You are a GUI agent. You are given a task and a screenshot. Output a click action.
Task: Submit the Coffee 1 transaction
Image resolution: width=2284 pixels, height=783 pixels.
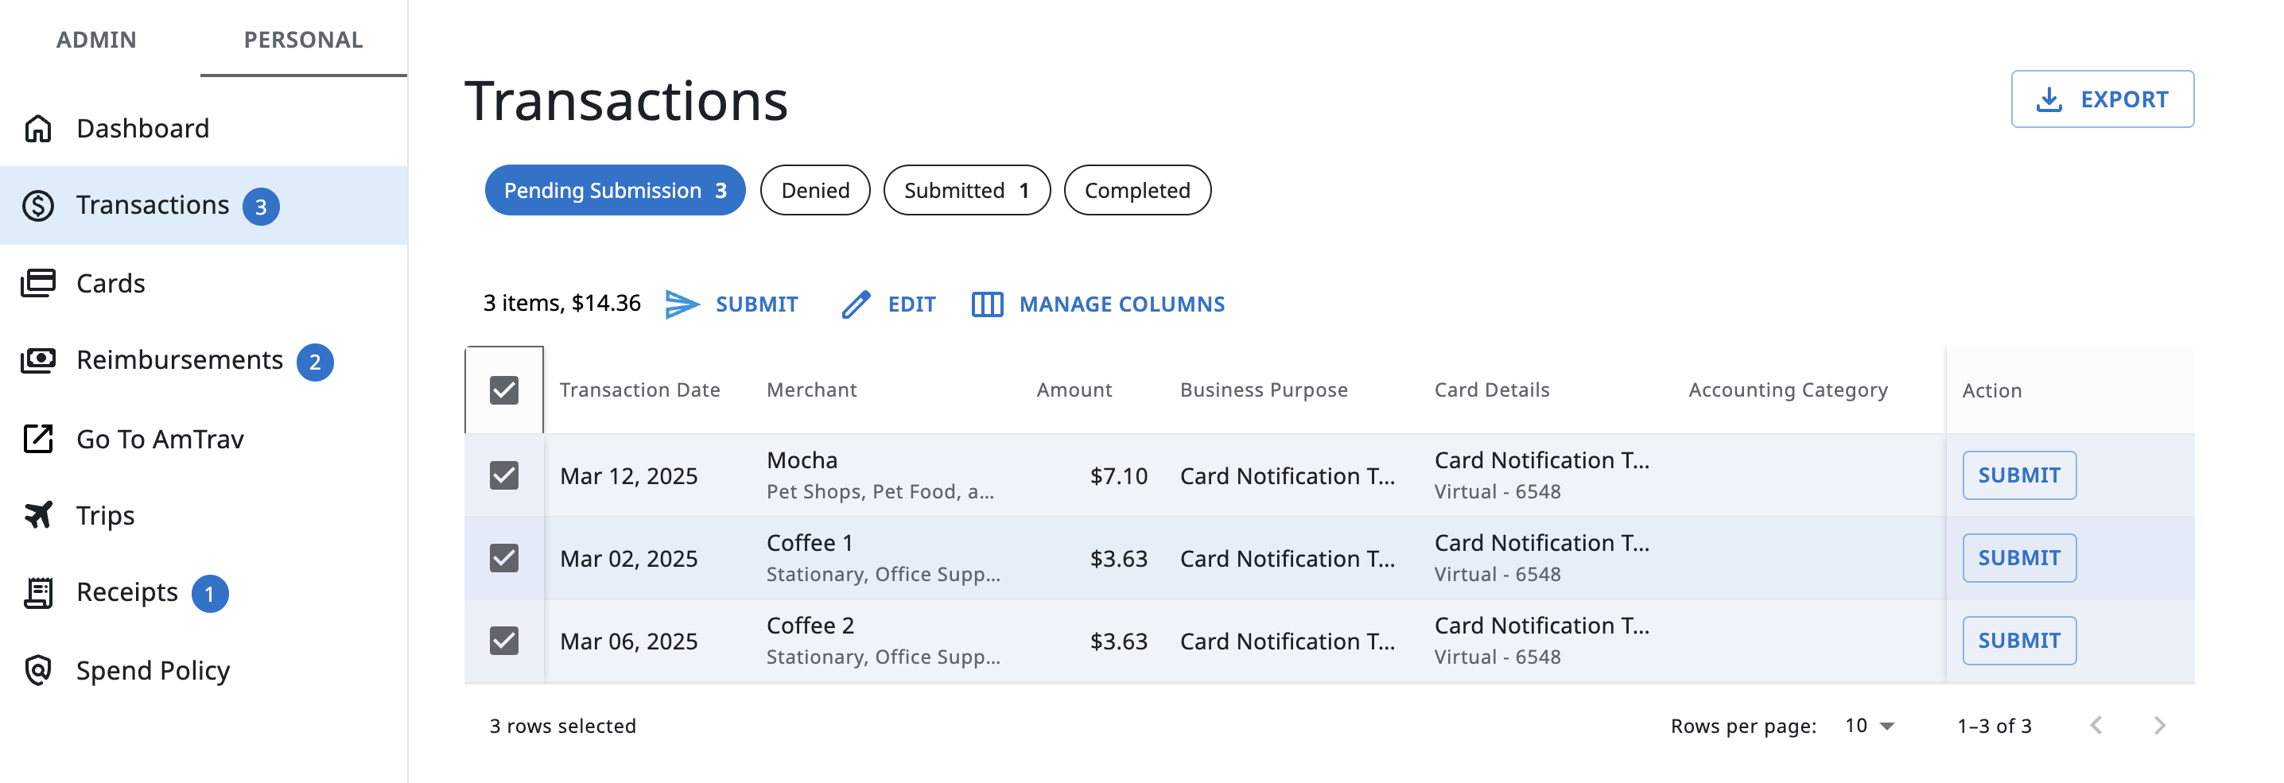pos(2018,558)
